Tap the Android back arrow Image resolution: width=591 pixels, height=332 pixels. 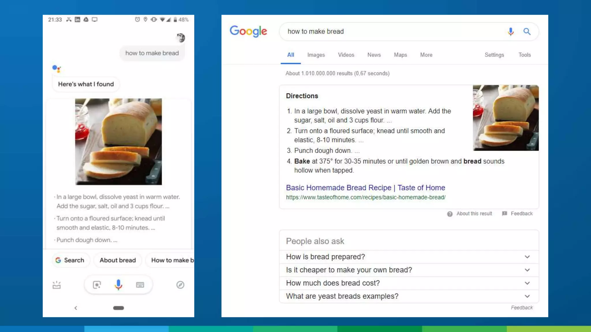tap(76, 308)
